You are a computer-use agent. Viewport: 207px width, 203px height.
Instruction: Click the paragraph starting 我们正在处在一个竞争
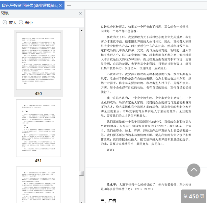[x=146, y=133]
